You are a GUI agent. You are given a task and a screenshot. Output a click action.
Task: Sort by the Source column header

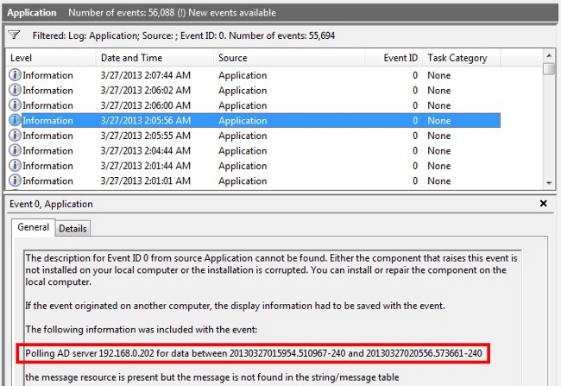289,58
